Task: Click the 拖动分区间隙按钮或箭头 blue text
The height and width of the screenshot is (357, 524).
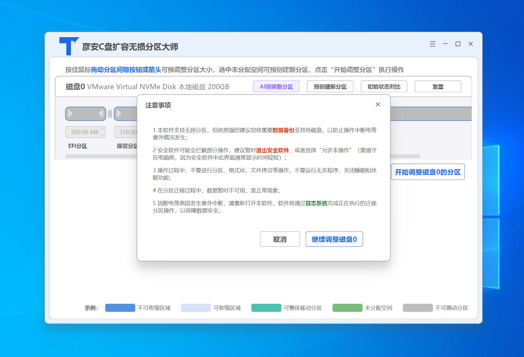Action: coord(126,70)
